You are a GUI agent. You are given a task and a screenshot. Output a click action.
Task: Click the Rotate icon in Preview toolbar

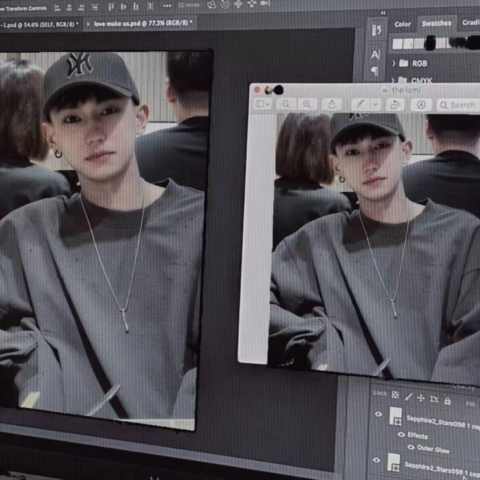coord(395,105)
